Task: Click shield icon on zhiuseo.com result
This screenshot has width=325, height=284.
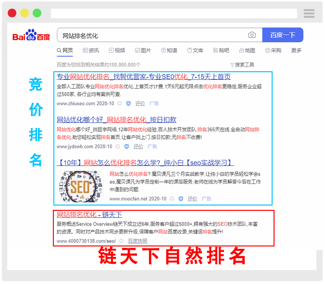Action: click(x=128, y=103)
